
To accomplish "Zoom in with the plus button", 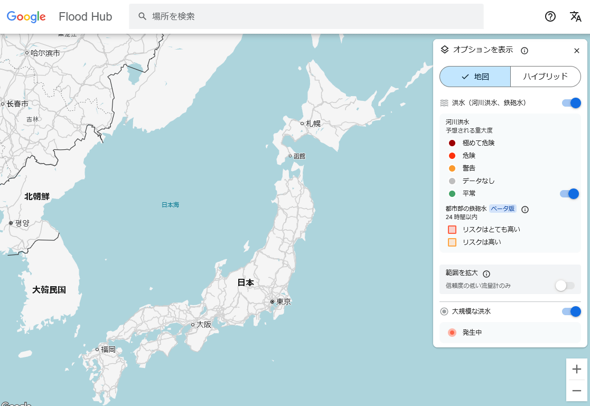I will coord(577,369).
